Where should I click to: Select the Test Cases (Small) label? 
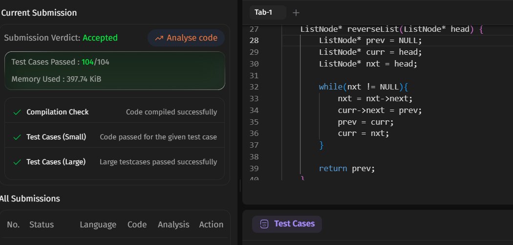(56, 137)
